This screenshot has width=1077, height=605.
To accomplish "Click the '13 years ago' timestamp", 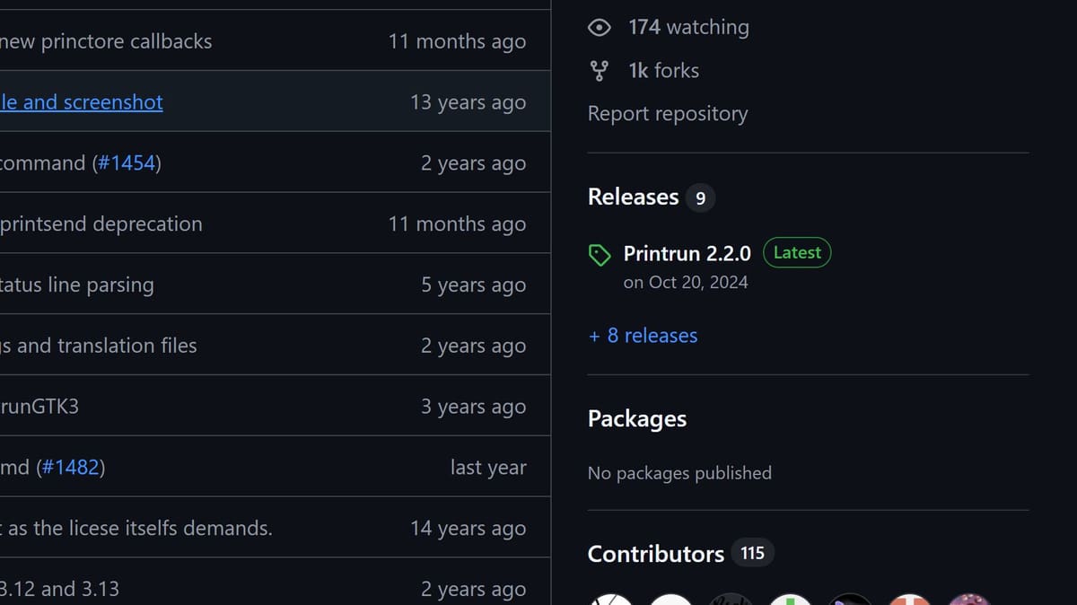I will [468, 102].
